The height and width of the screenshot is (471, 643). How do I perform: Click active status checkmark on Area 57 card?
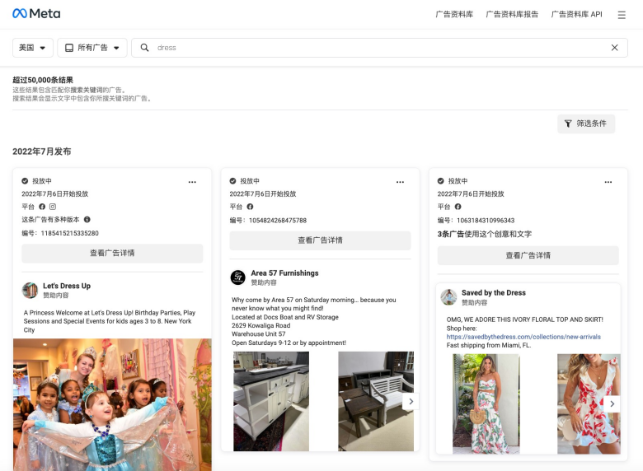(x=232, y=180)
